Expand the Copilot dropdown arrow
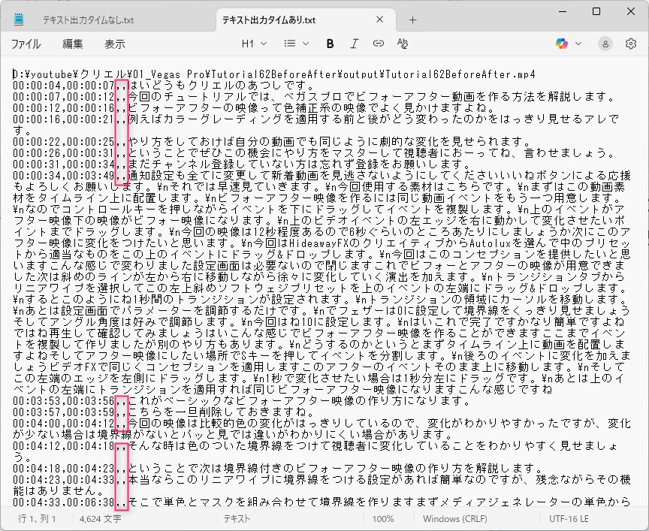This screenshot has width=649, height=531. click(578, 44)
